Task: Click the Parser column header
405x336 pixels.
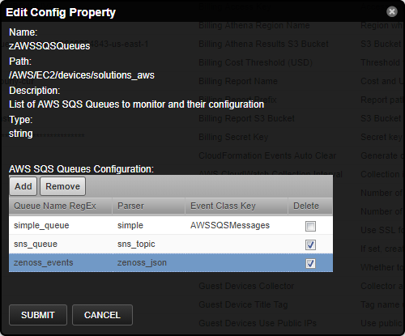Action: (149, 206)
